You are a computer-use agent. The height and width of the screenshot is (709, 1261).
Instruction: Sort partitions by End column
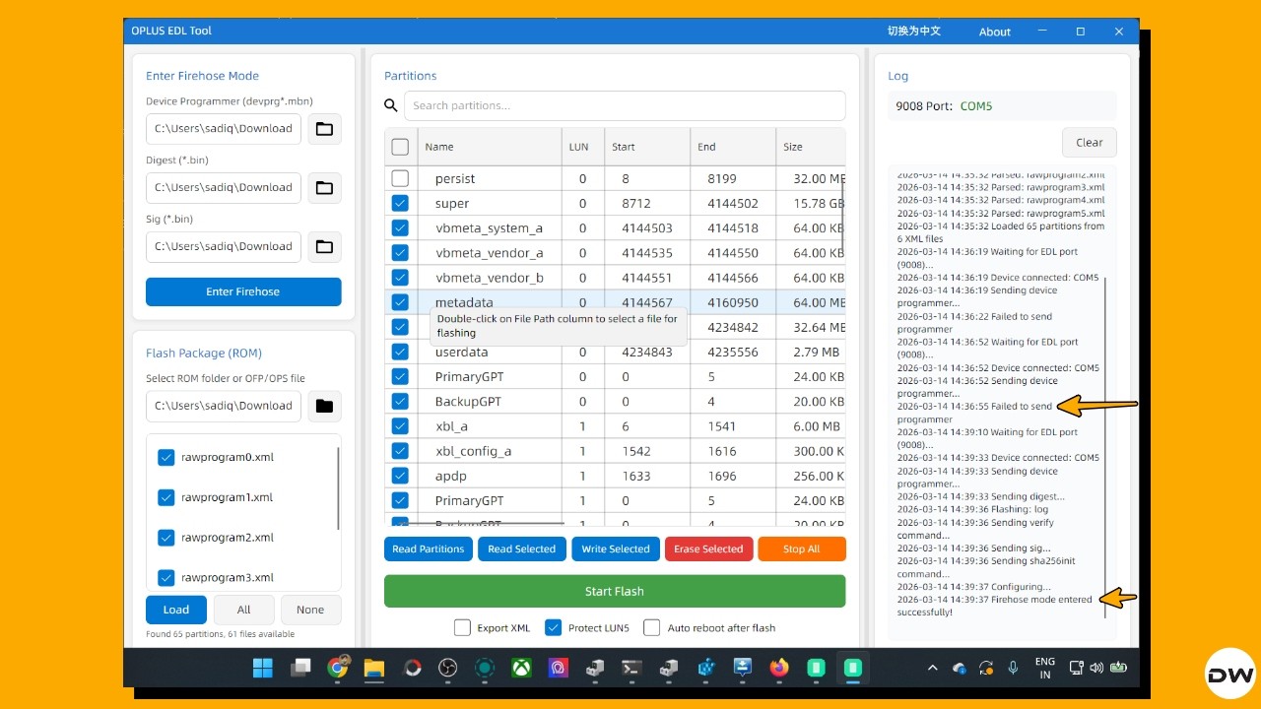pos(733,147)
